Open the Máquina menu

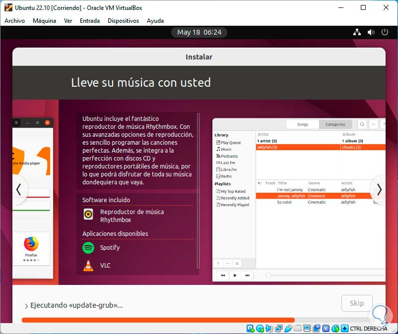point(45,21)
